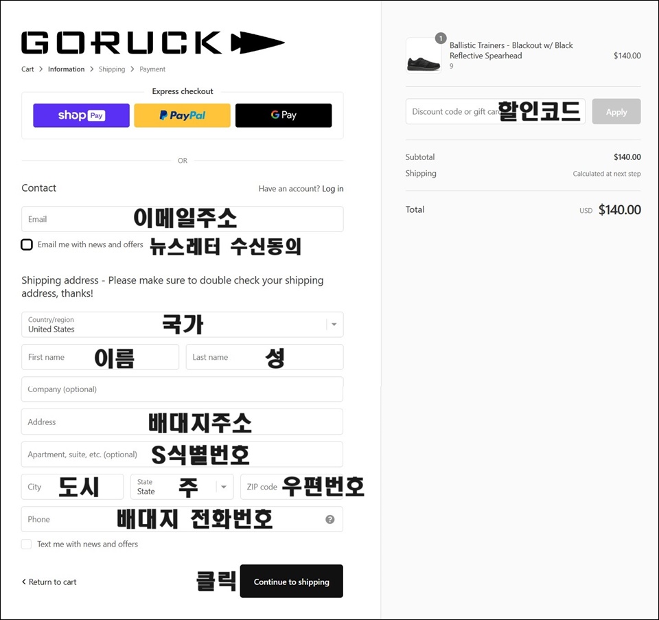
Task: Click the Subtotal label
Action: coord(420,157)
